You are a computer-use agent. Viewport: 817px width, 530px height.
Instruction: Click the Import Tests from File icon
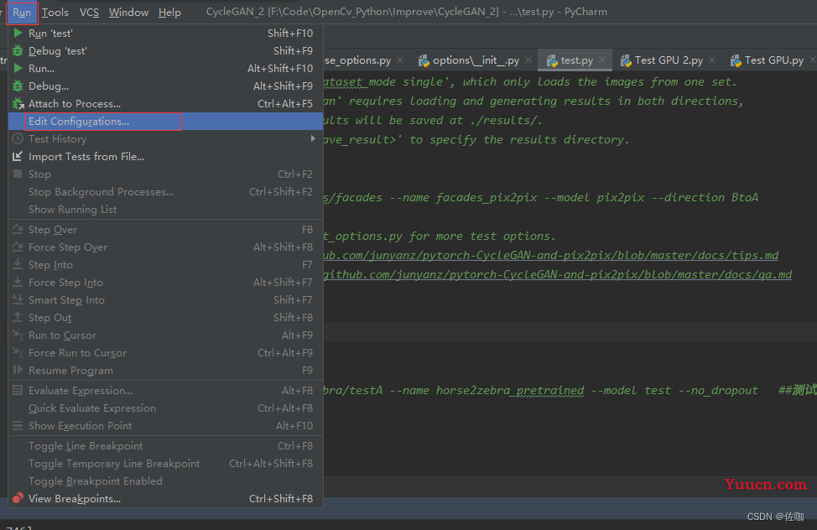click(x=18, y=157)
